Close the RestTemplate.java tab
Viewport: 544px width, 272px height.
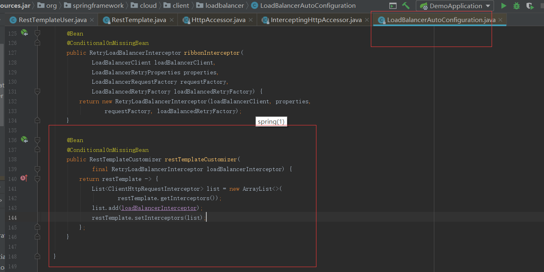tap(171, 20)
